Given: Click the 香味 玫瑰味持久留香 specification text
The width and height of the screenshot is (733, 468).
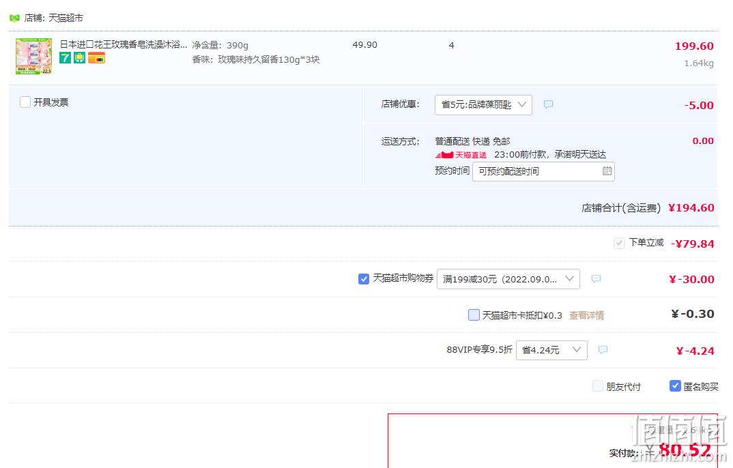Looking at the screenshot, I should (x=256, y=60).
